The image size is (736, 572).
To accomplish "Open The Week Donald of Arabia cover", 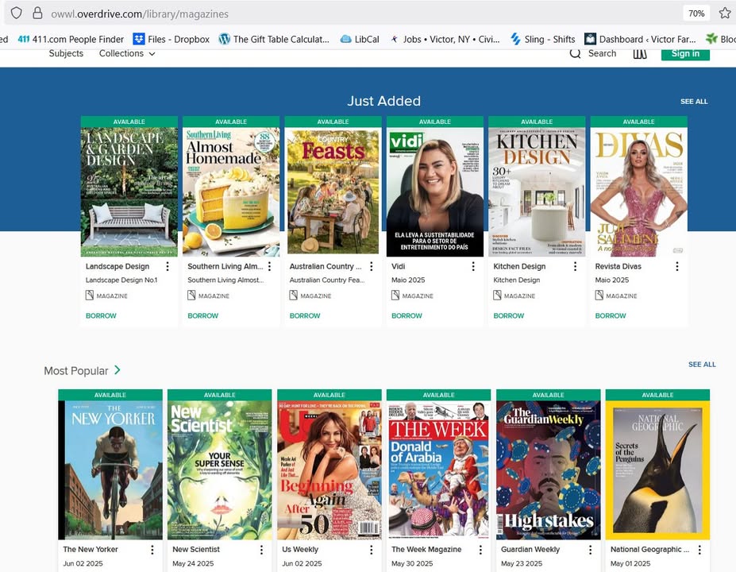I will point(438,470).
